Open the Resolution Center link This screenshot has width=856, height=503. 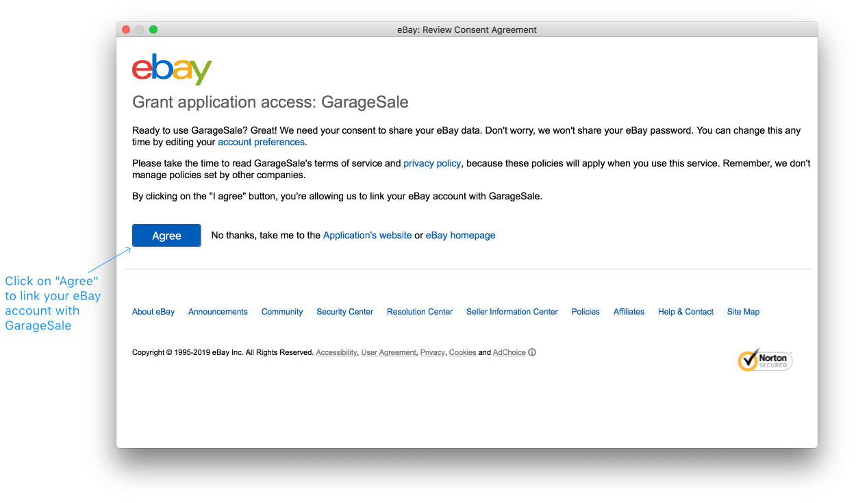(x=420, y=312)
